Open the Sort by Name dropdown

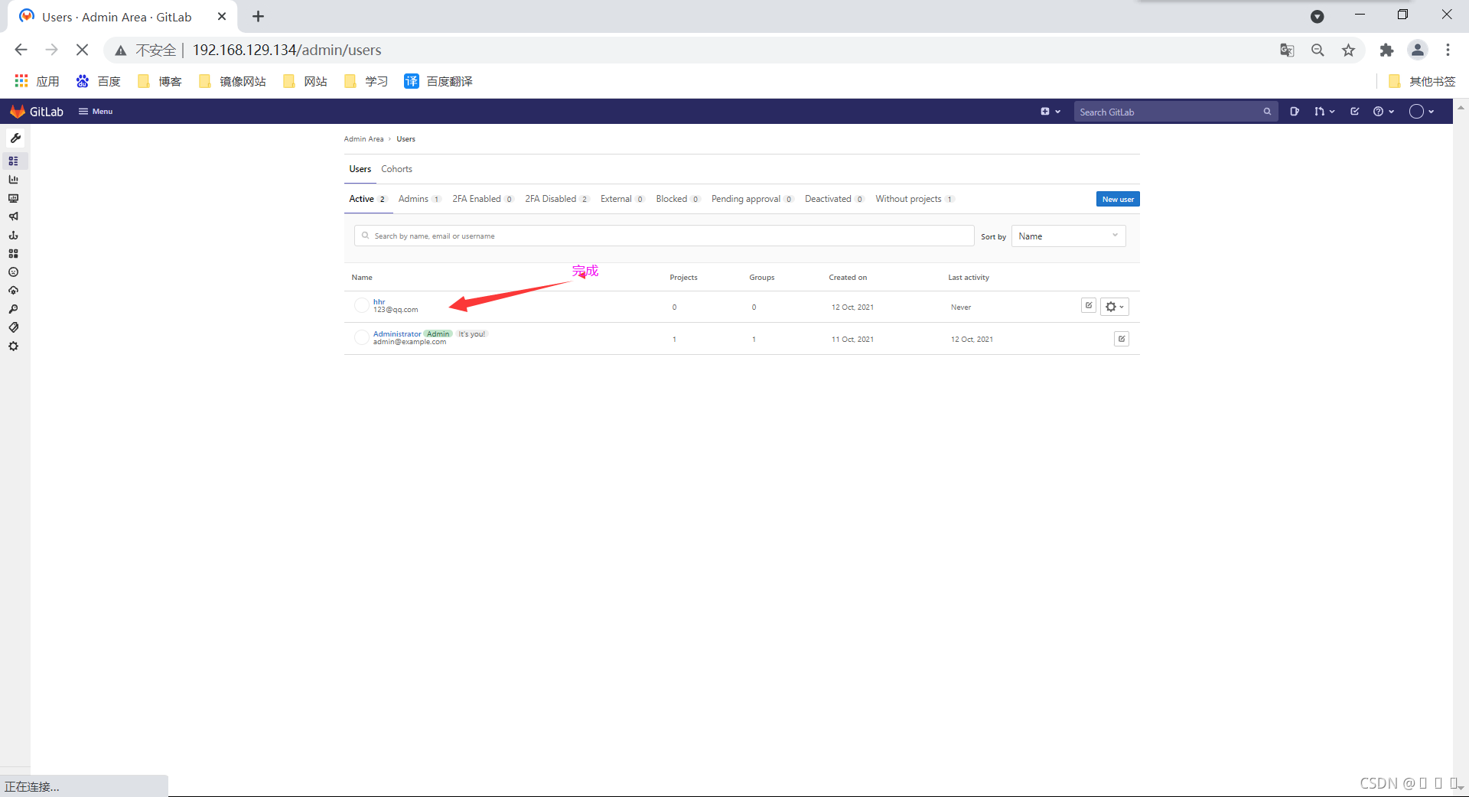click(x=1068, y=236)
